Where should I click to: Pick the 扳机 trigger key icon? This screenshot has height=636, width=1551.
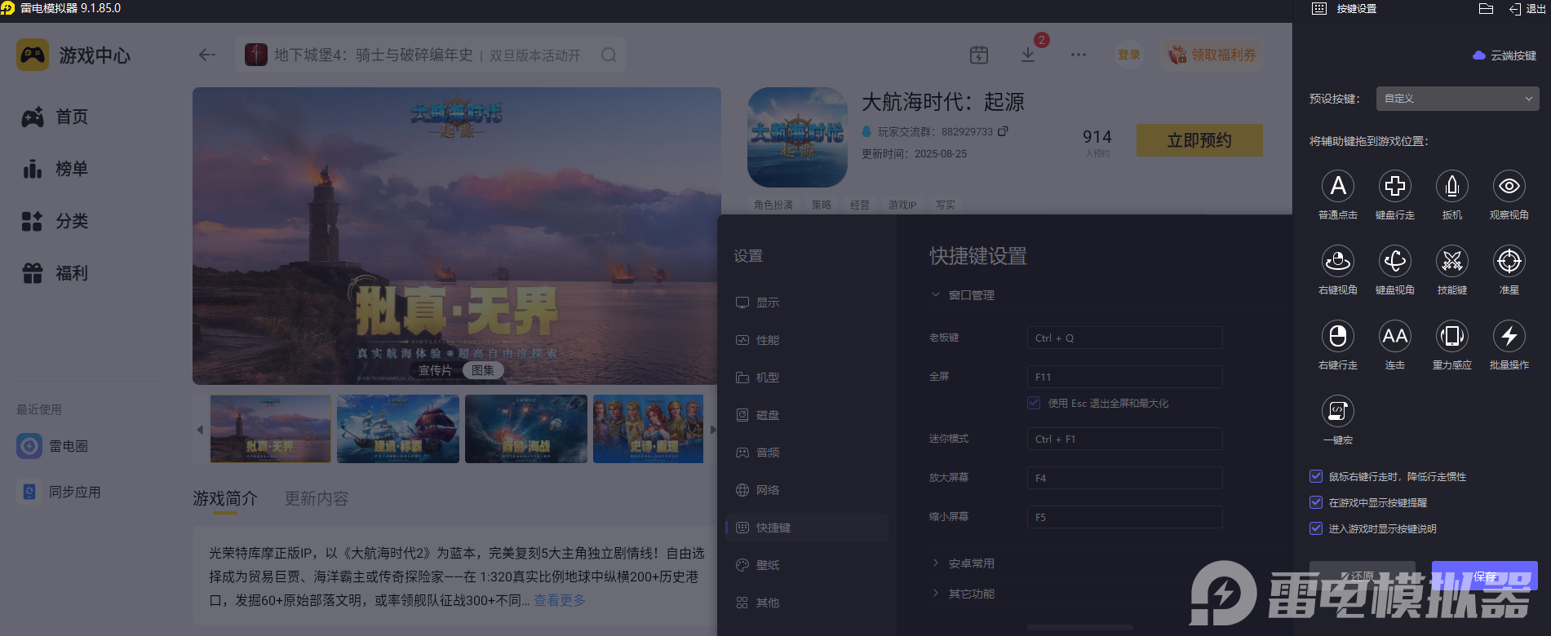pyautogui.click(x=1451, y=187)
